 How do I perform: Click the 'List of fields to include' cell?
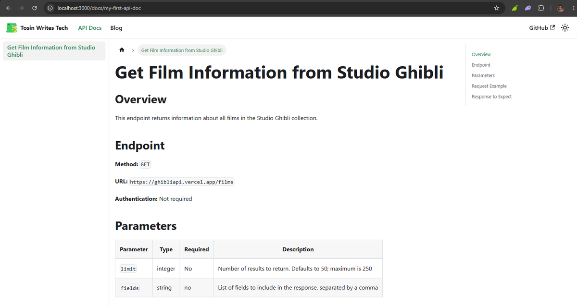click(x=298, y=288)
